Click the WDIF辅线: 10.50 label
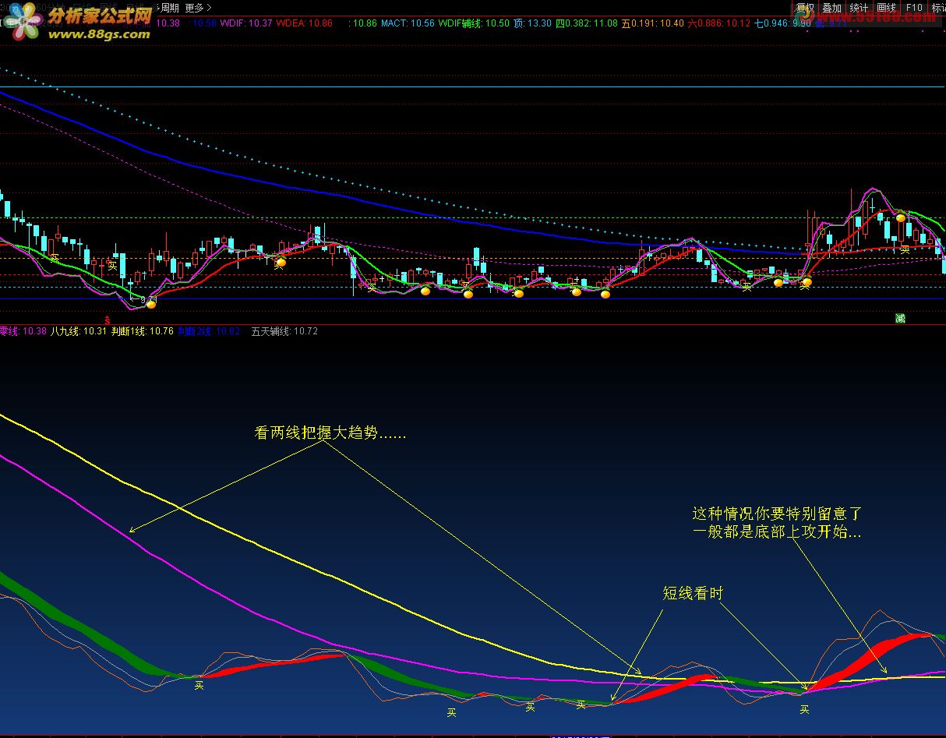Viewport: 946px width, 738px height. coord(474,23)
